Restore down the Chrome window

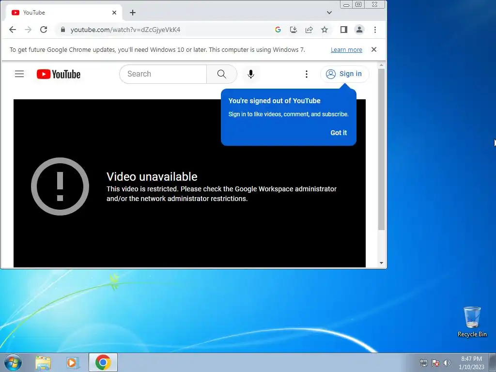(358, 5)
